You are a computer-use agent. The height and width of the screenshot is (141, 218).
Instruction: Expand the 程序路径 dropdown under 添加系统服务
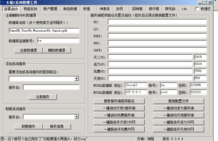[77, 78]
